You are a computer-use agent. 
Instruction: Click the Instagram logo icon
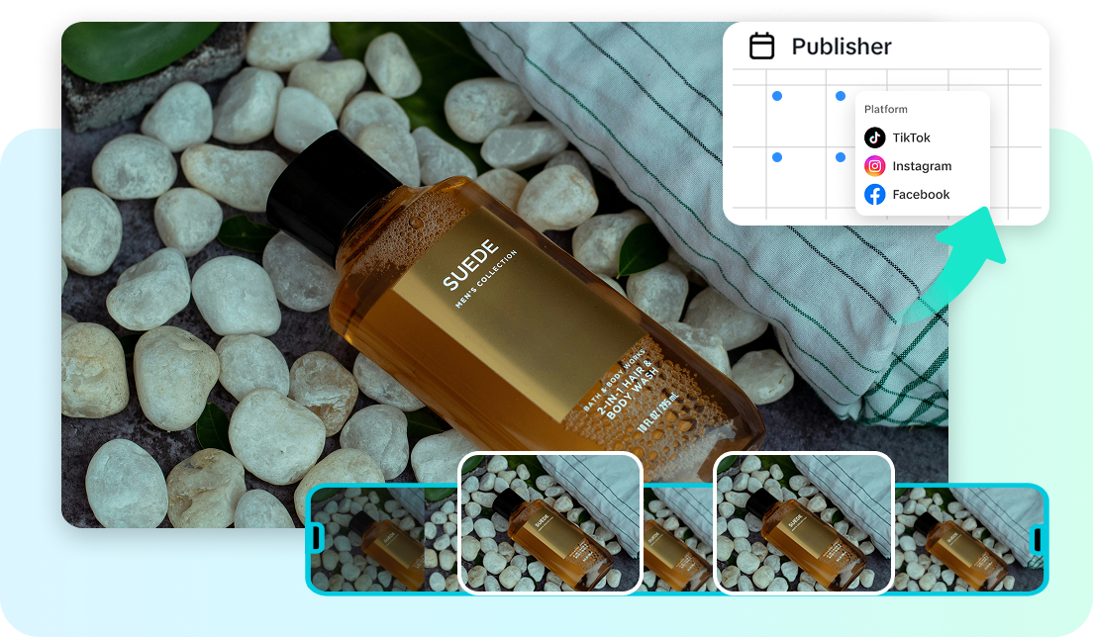pyautogui.click(x=875, y=166)
